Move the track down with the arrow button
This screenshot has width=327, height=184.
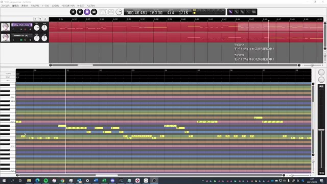45,19
